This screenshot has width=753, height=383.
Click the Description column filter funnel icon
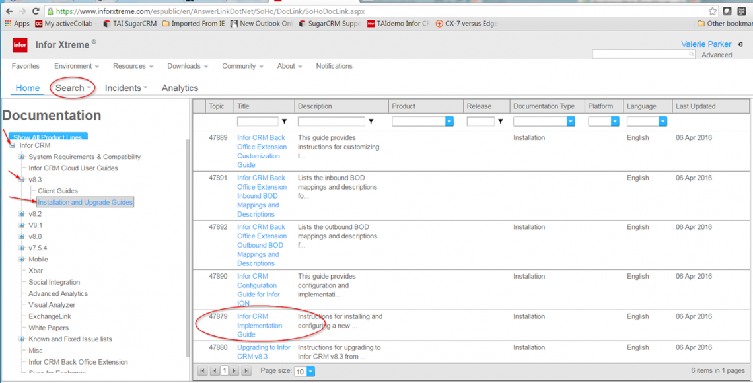click(371, 122)
